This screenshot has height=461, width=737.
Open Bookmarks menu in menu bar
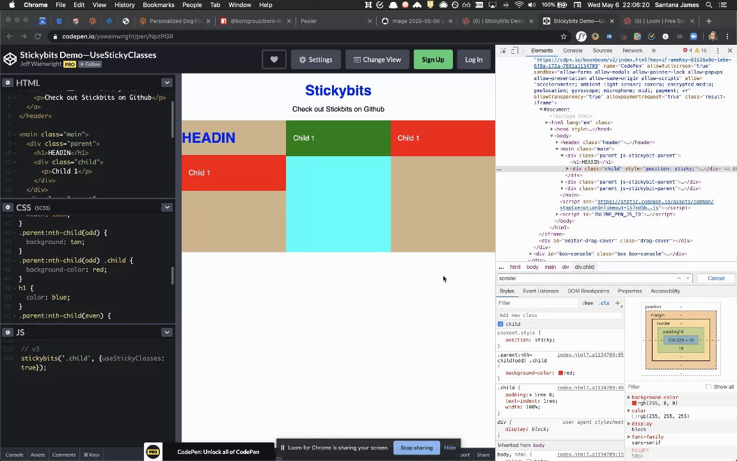click(x=159, y=4)
